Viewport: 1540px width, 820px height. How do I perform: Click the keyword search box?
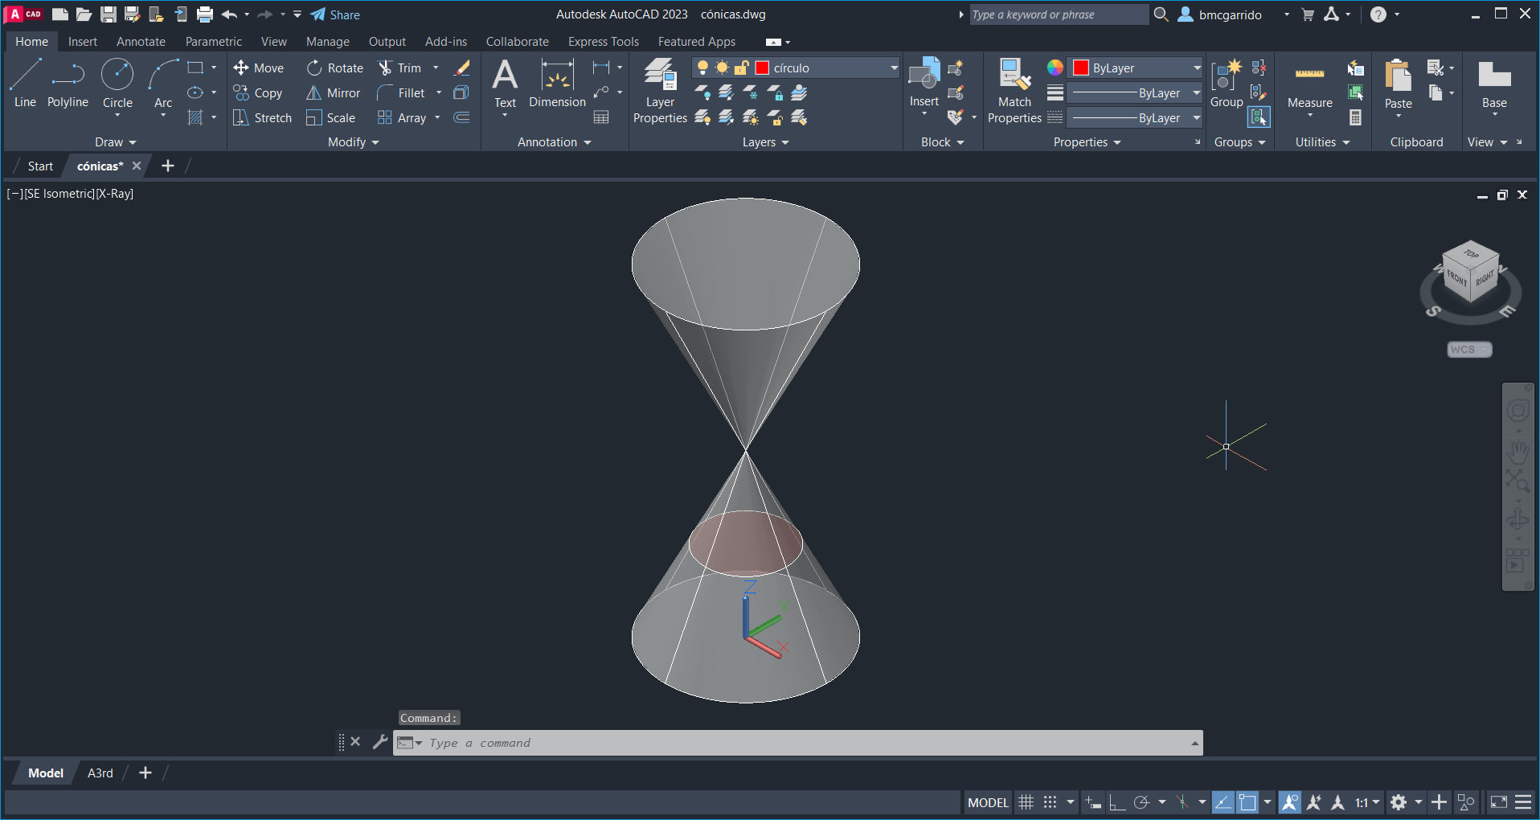[1059, 14]
